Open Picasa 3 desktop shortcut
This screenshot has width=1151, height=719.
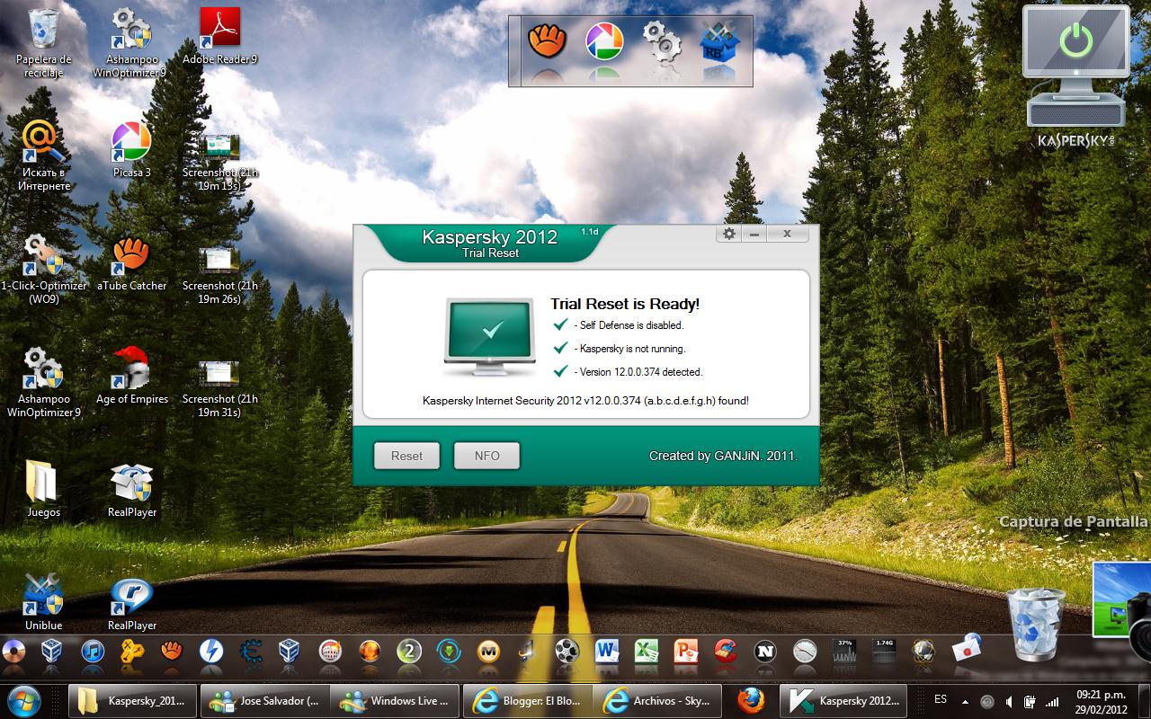131,149
